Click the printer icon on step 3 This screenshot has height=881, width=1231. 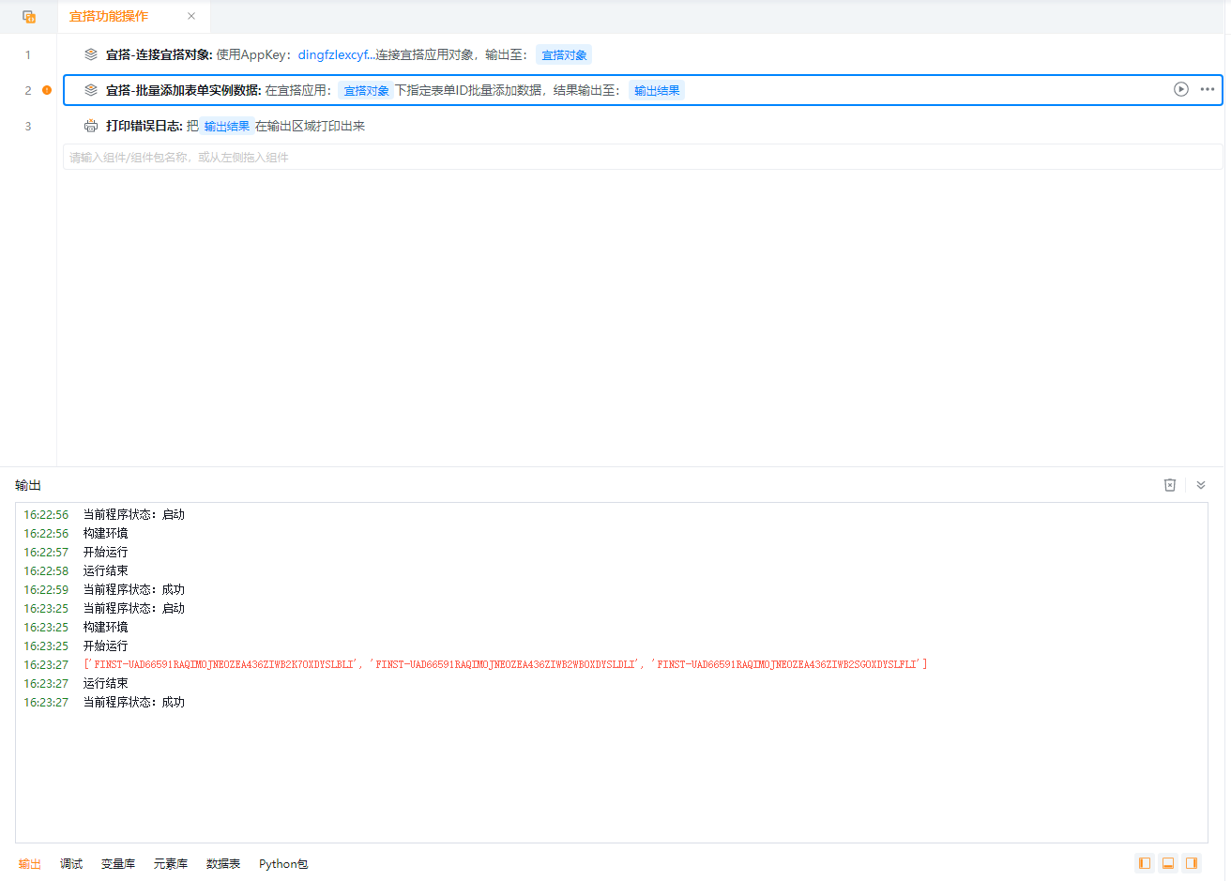91,126
